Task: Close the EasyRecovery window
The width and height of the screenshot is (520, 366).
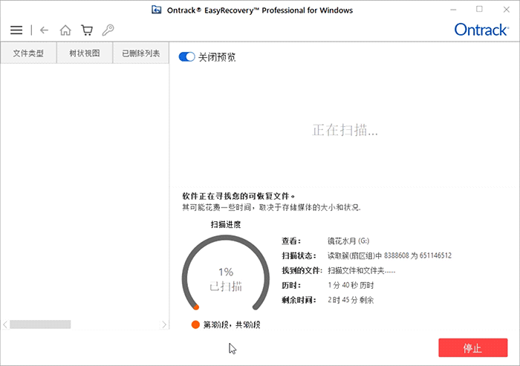Action: tap(506, 10)
